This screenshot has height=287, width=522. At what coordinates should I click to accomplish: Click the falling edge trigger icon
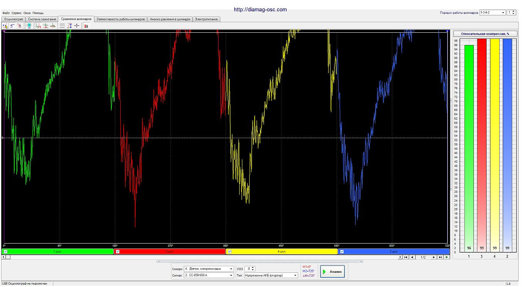click(x=19, y=26)
